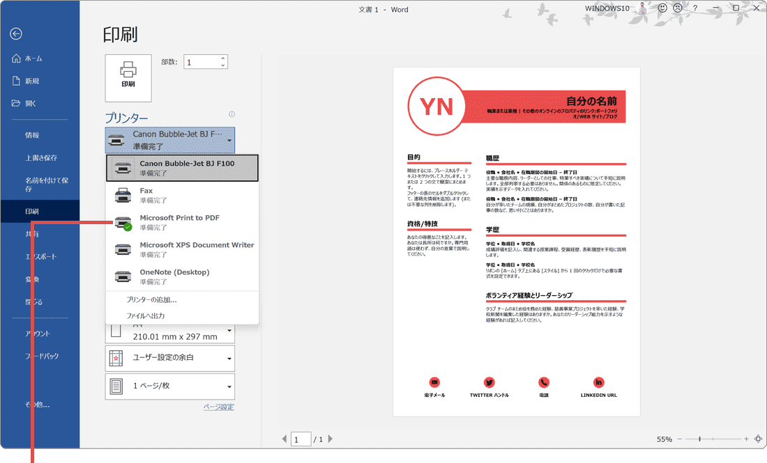Switch to the エクスポート sidebar section
767x463 pixels.
pos(40,258)
